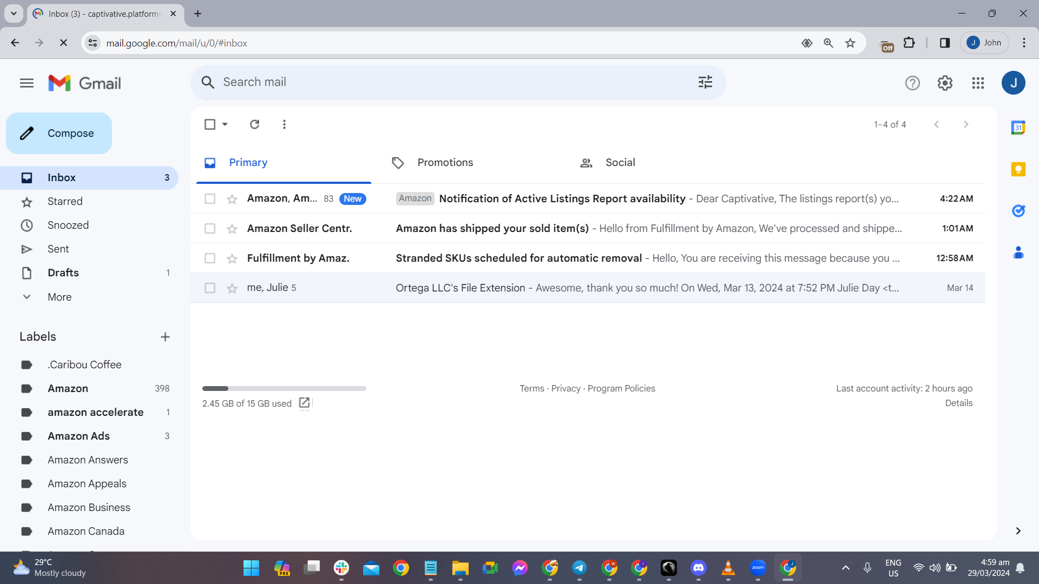This screenshot has height=584, width=1039.
Task: Star the Amazon has shipped email
Action: pos(232,229)
